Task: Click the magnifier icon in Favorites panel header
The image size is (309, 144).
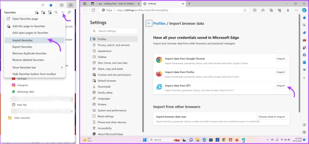Action: [x=56, y=12]
